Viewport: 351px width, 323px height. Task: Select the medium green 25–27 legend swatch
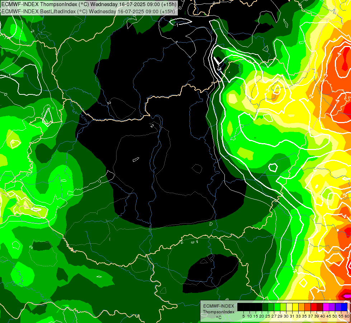point(271,307)
